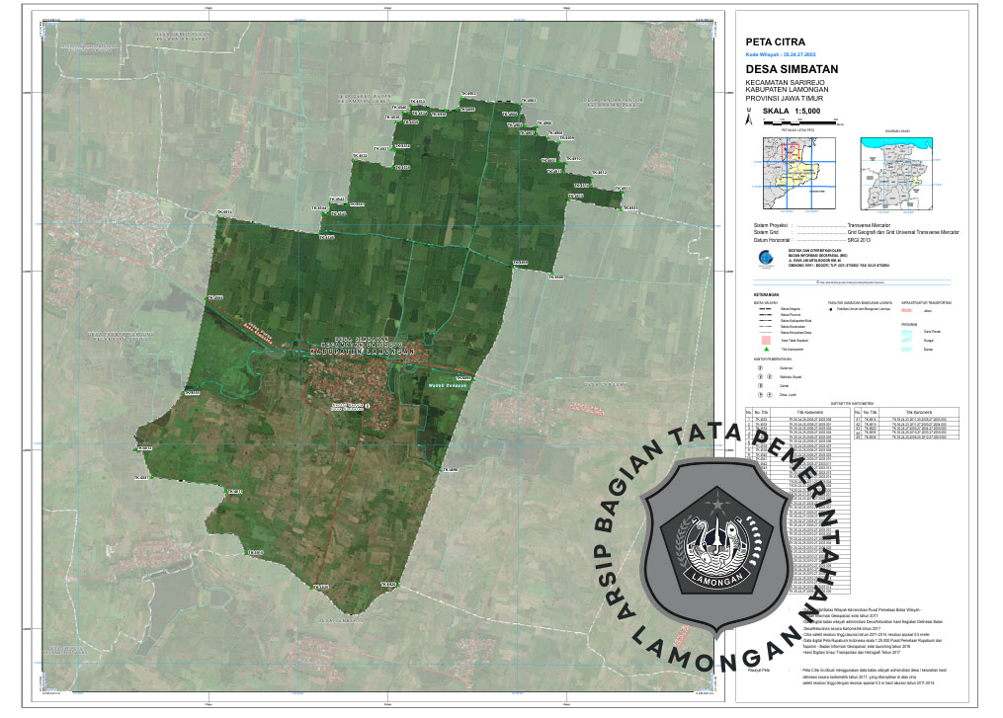
Task: Click the pink Area Tidak Sepakat swatch
Action: tap(765, 338)
